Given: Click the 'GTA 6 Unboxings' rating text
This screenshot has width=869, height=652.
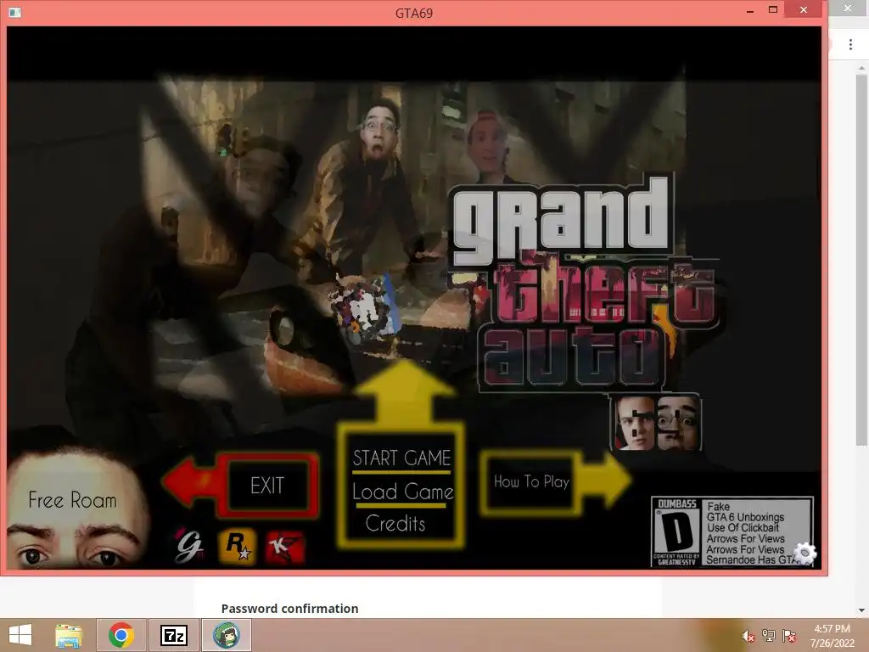Looking at the screenshot, I should tap(745, 517).
